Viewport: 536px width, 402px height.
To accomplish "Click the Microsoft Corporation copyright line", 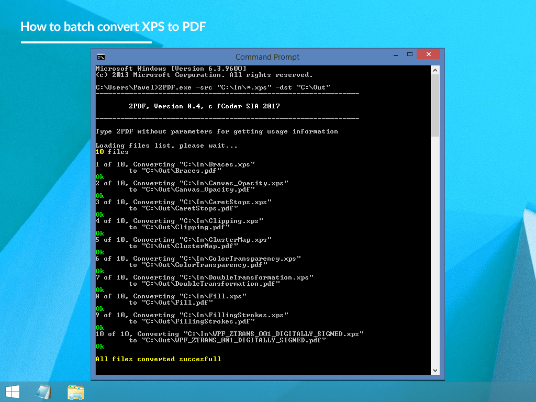I will coord(205,75).
